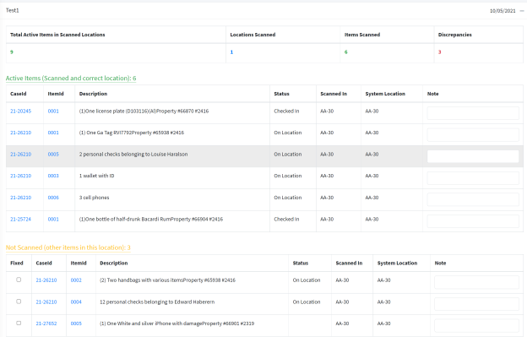Click the Note field for wallet with ID
This screenshot has height=337, width=527.
pyautogui.click(x=473, y=178)
